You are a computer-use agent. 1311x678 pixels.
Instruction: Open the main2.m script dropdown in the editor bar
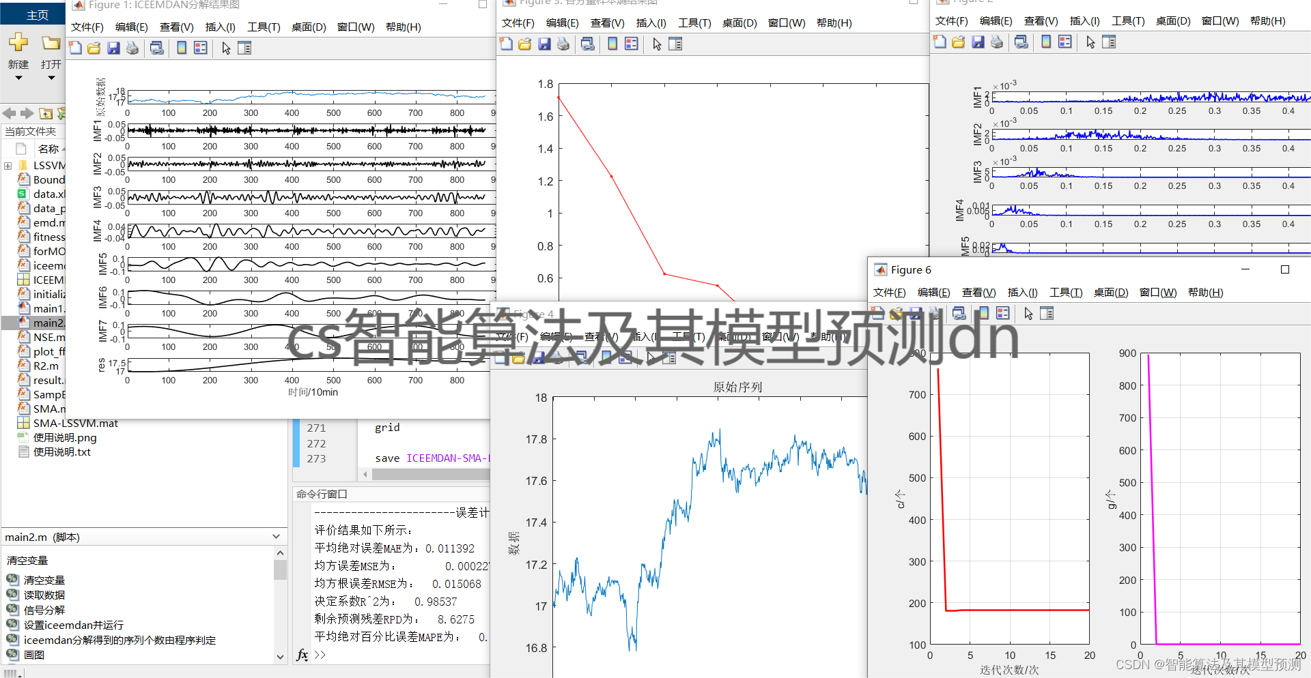click(276, 537)
